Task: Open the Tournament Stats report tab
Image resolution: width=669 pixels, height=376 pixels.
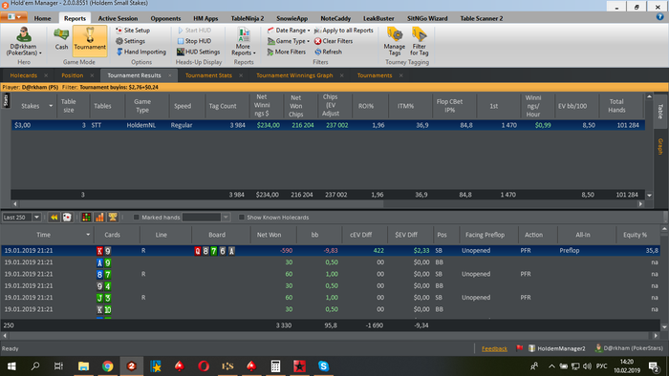Action: (208, 75)
